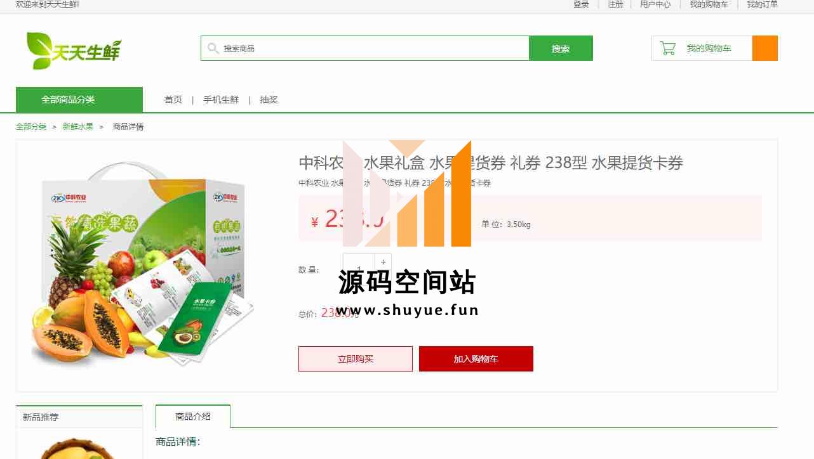The width and height of the screenshot is (814, 459).
Task: Click the green 搜索 button
Action: click(561, 48)
